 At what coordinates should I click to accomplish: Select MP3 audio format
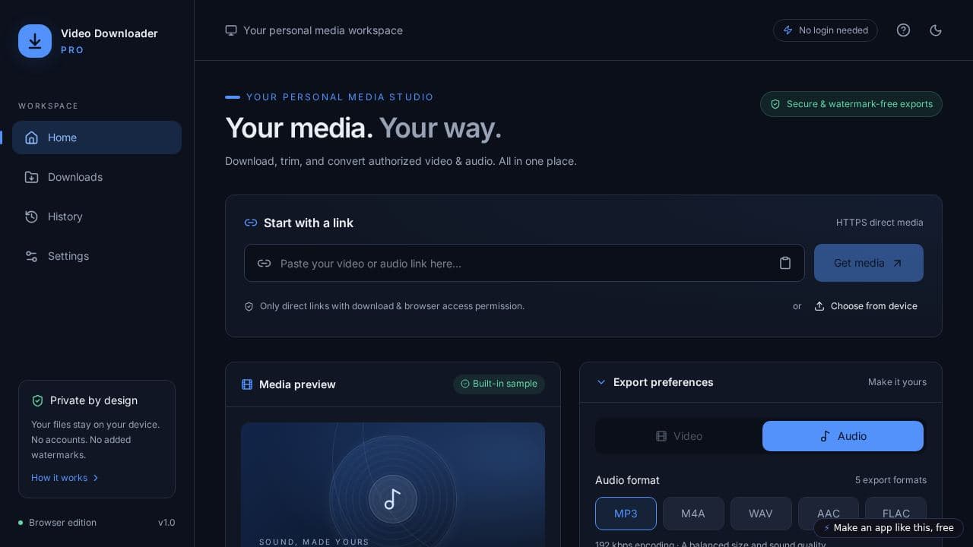point(626,514)
